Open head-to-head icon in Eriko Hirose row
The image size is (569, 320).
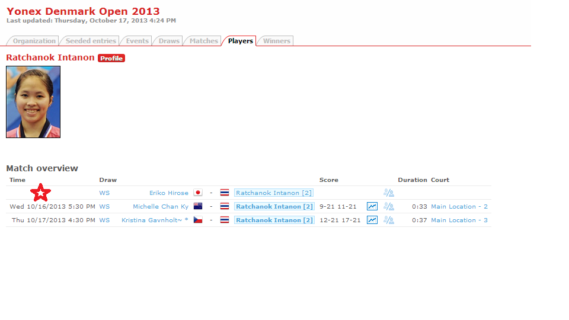tap(389, 193)
